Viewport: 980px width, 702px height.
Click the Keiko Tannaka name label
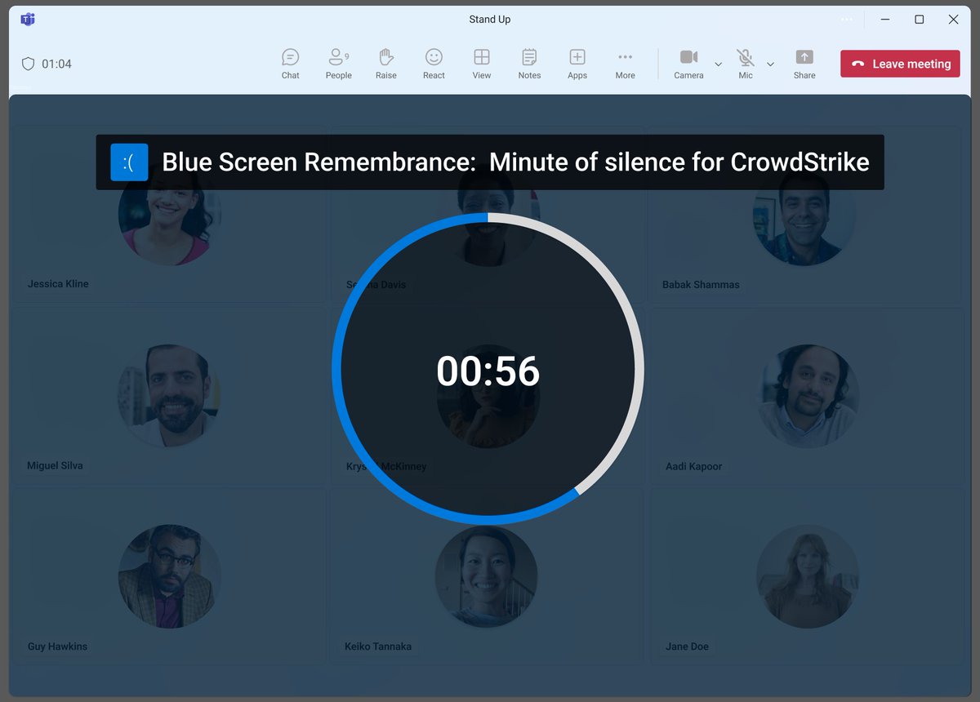click(x=378, y=646)
